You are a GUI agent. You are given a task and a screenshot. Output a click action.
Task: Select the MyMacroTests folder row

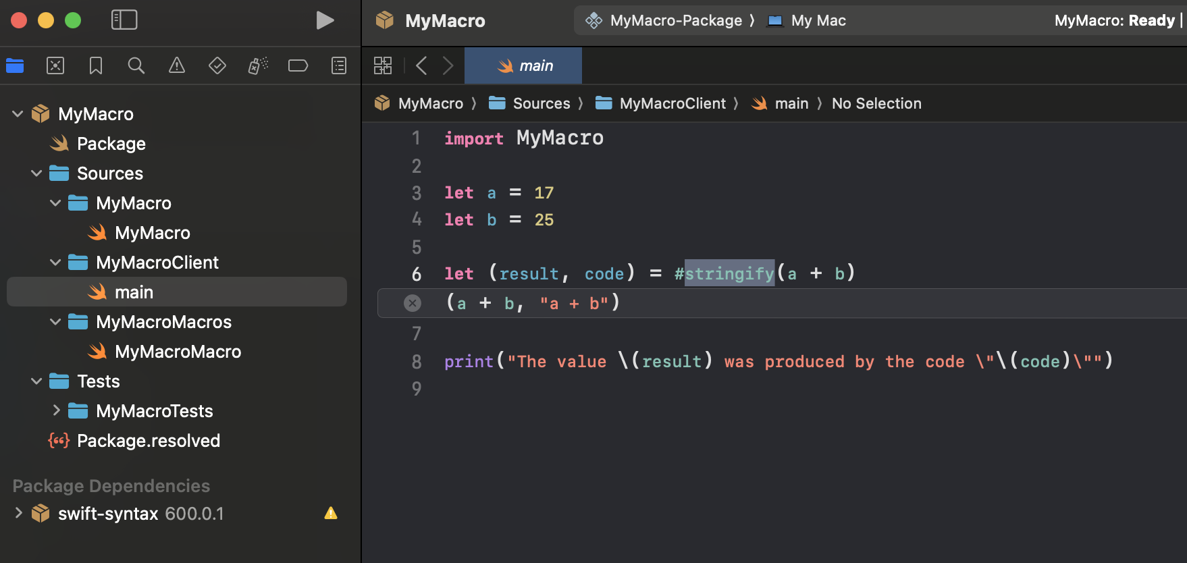click(x=177, y=410)
